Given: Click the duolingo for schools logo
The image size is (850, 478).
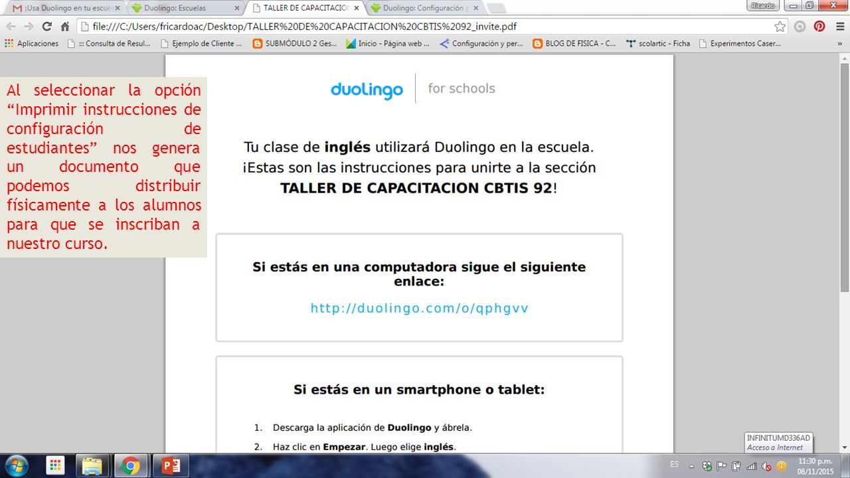Looking at the screenshot, I should (x=412, y=88).
